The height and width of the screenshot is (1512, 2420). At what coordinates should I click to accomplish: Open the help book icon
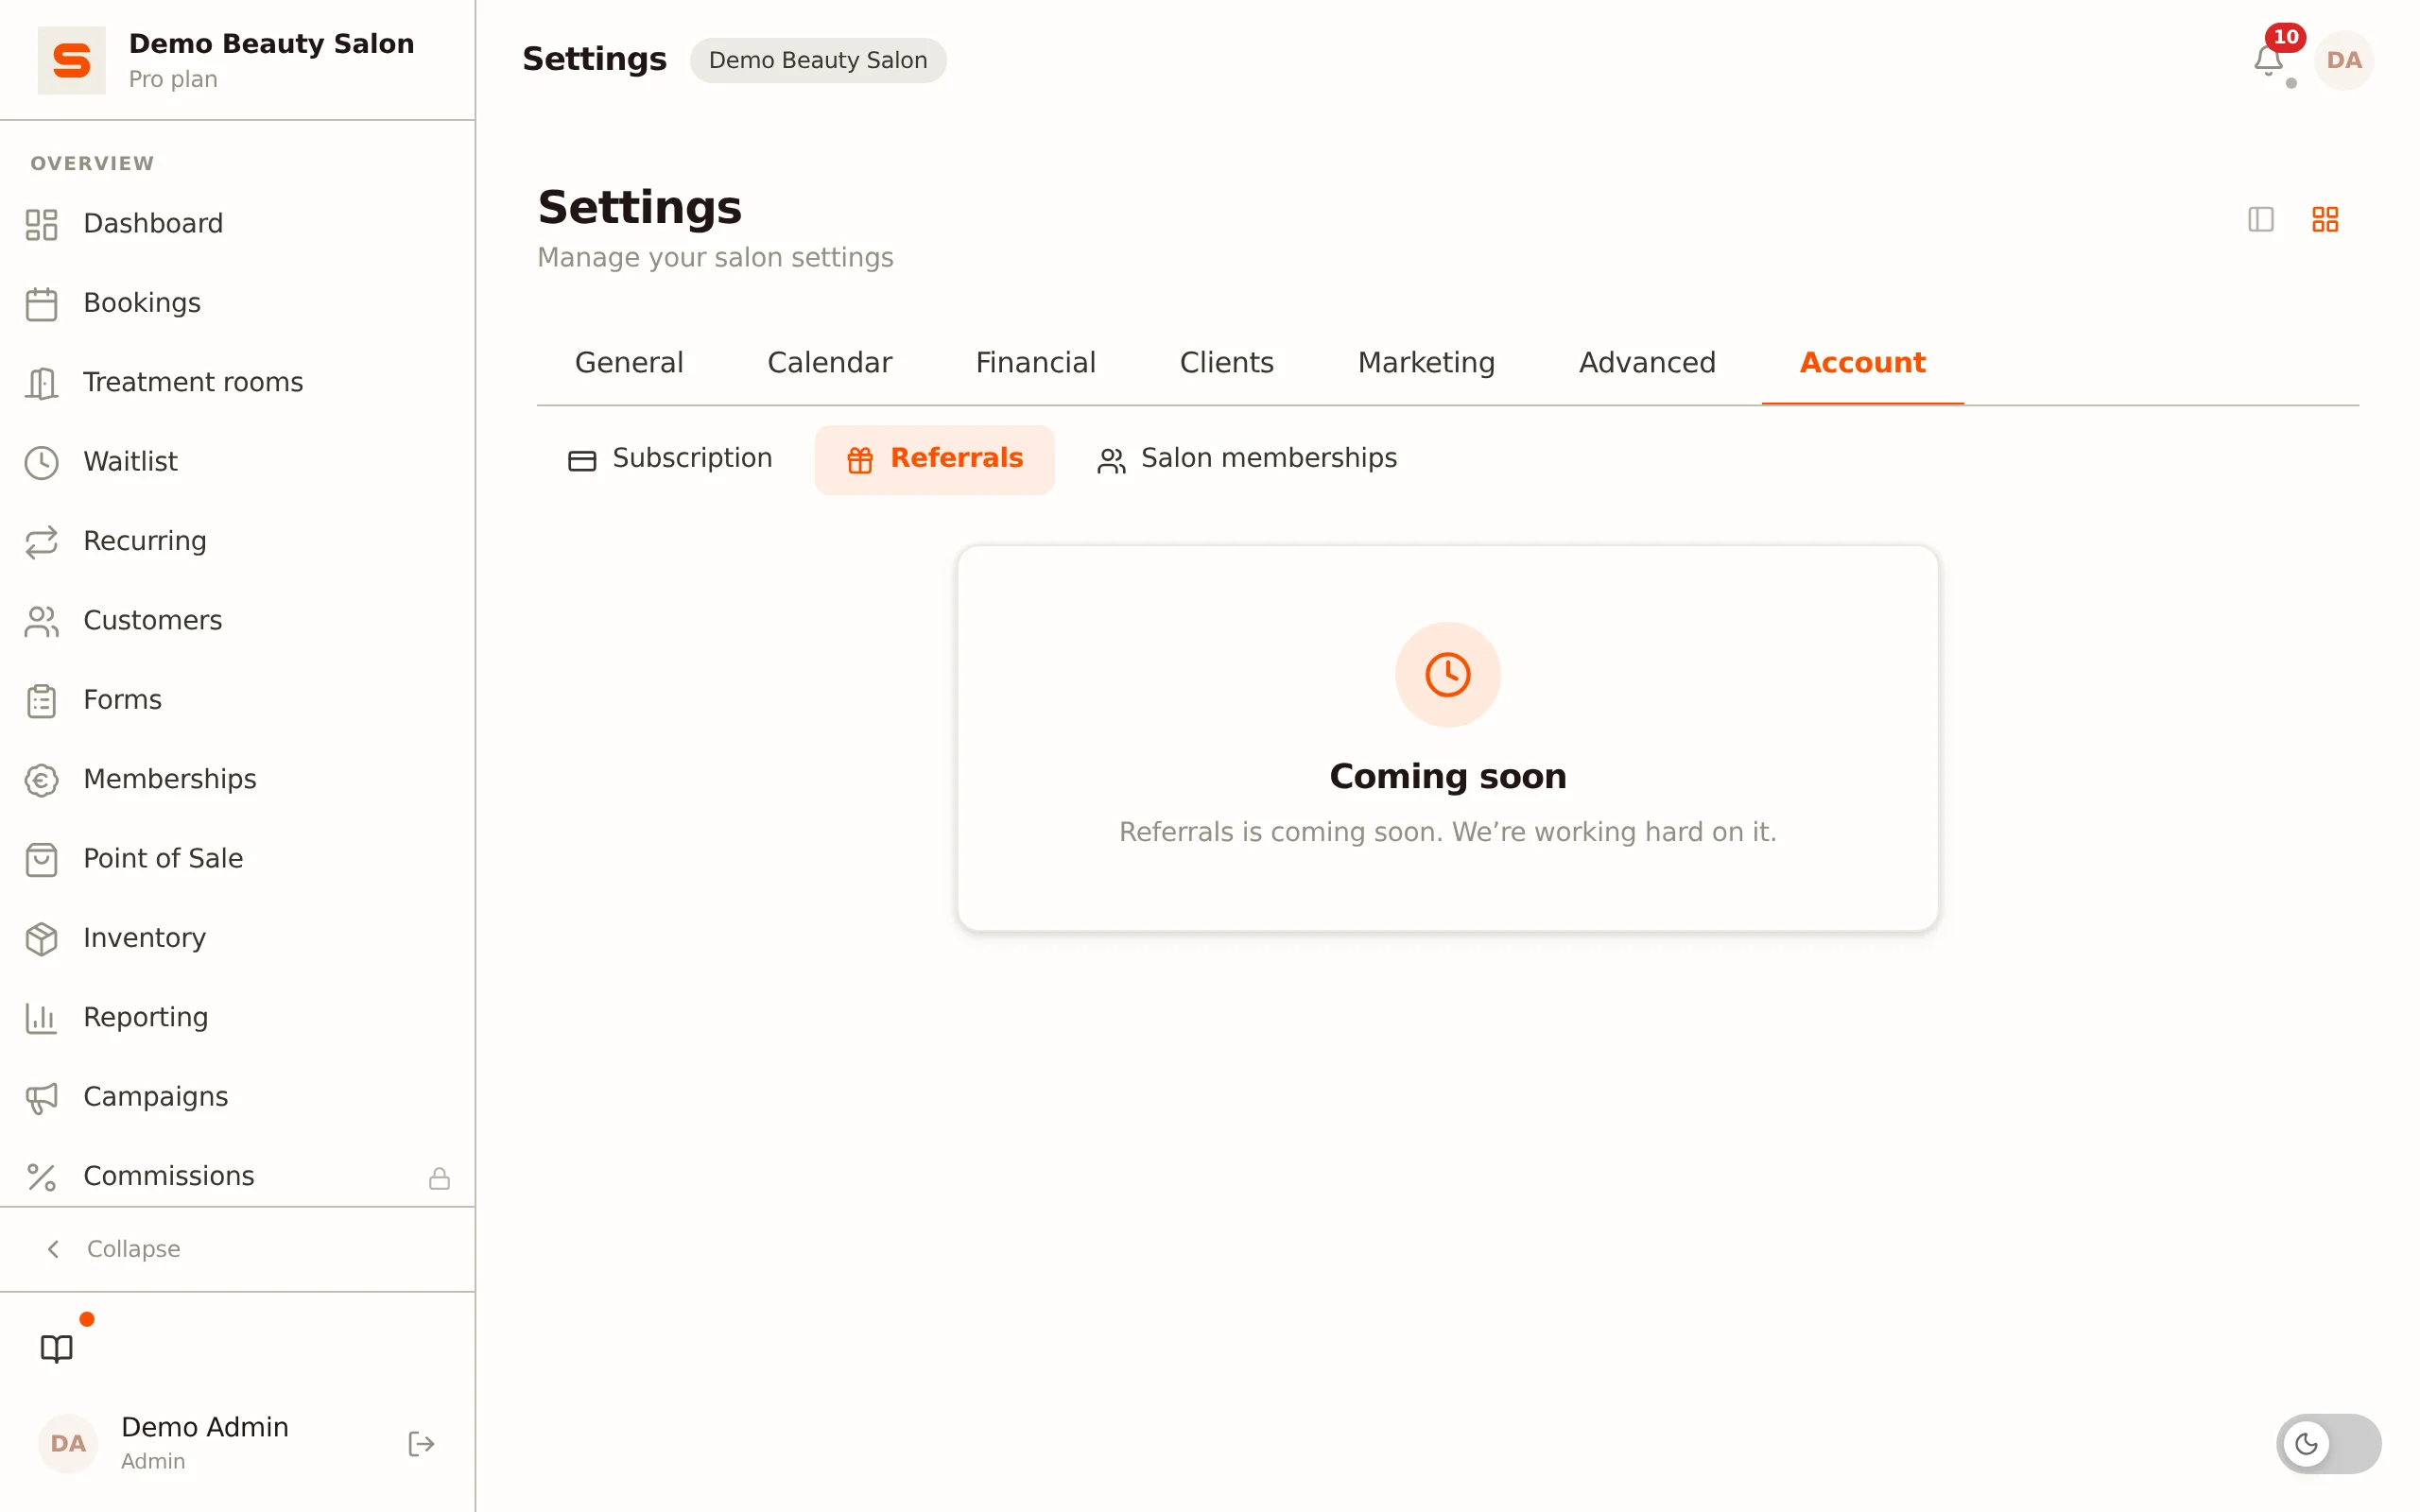pos(57,1348)
